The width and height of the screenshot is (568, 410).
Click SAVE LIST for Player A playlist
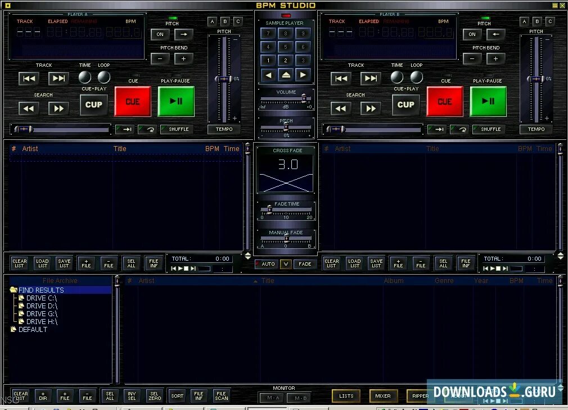(x=64, y=263)
